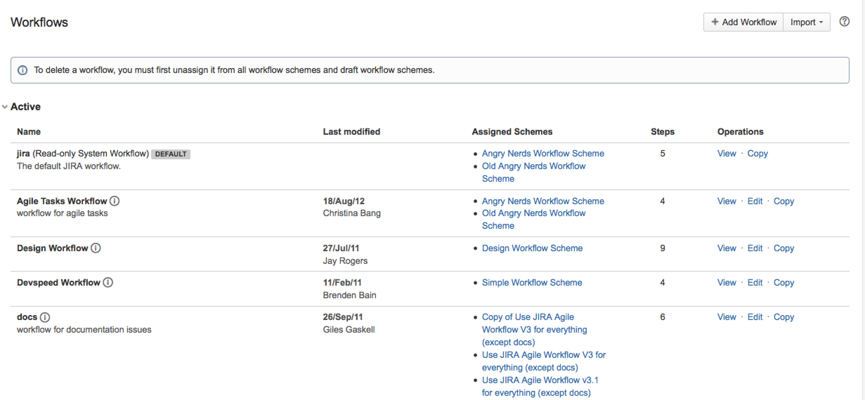View the Design Workflow

coord(727,248)
